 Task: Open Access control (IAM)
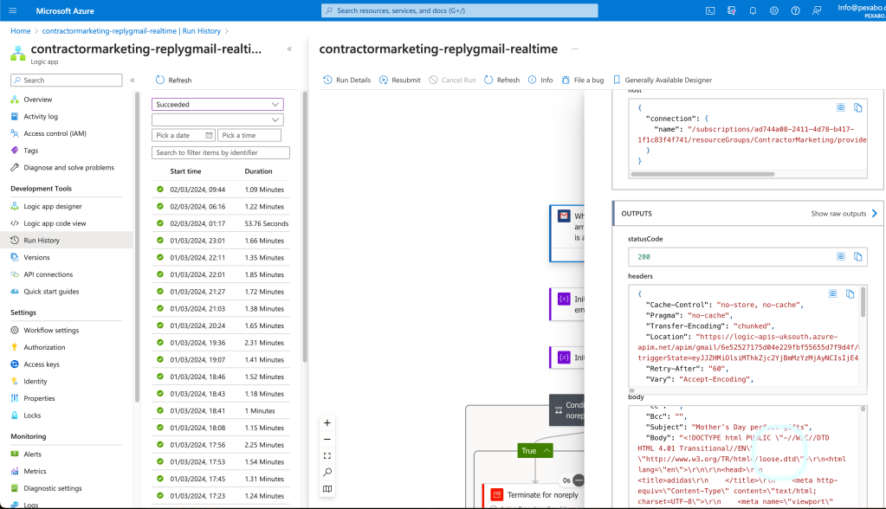point(55,133)
